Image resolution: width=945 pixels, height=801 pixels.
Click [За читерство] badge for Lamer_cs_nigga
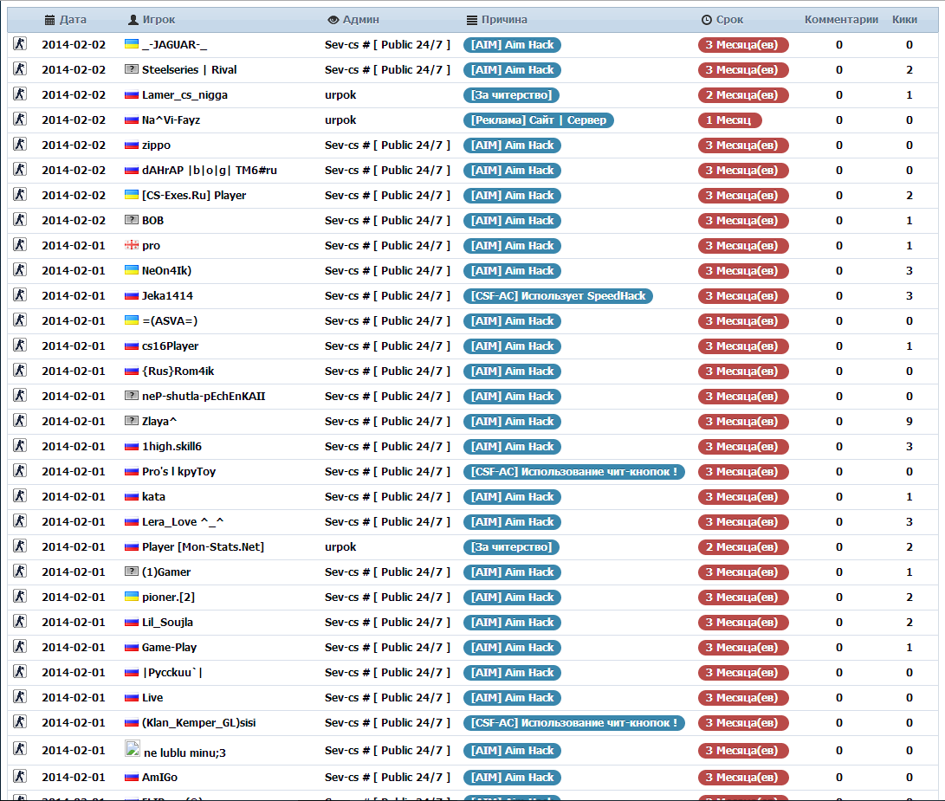[511, 94]
